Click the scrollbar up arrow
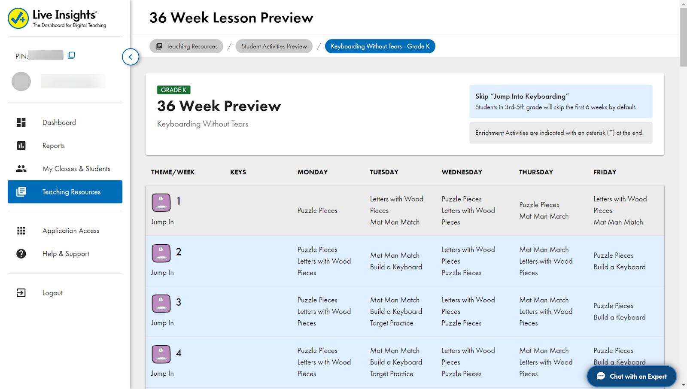687x389 pixels. click(x=684, y=4)
